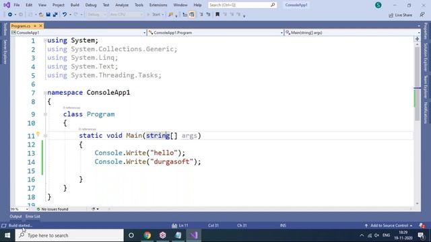Open Google Chrome from the taskbar
The image size is (431, 242).
147,235
